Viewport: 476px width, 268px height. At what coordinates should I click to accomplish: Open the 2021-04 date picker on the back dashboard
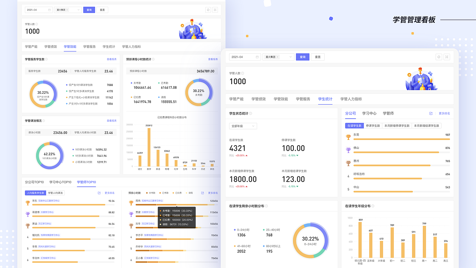pos(38,10)
